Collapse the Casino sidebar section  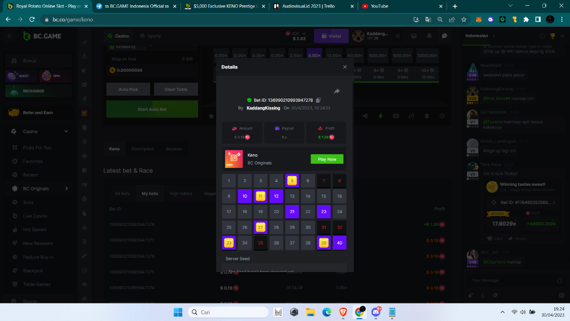pos(66,132)
